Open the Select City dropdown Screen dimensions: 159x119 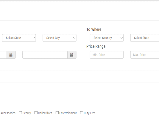[60, 38]
